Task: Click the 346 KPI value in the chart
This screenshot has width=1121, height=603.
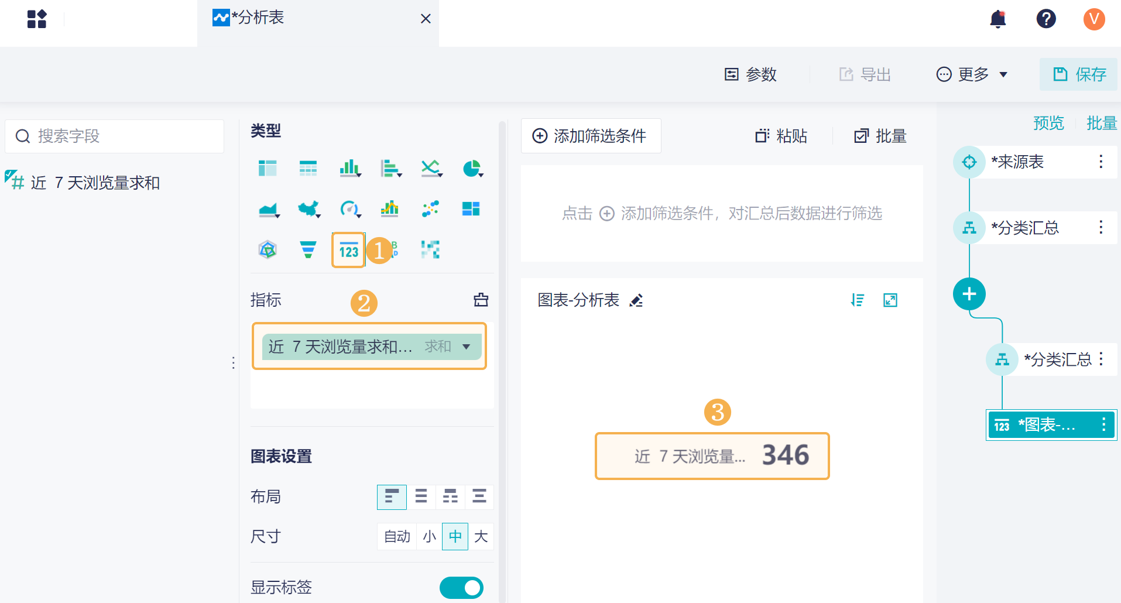Action: point(786,455)
